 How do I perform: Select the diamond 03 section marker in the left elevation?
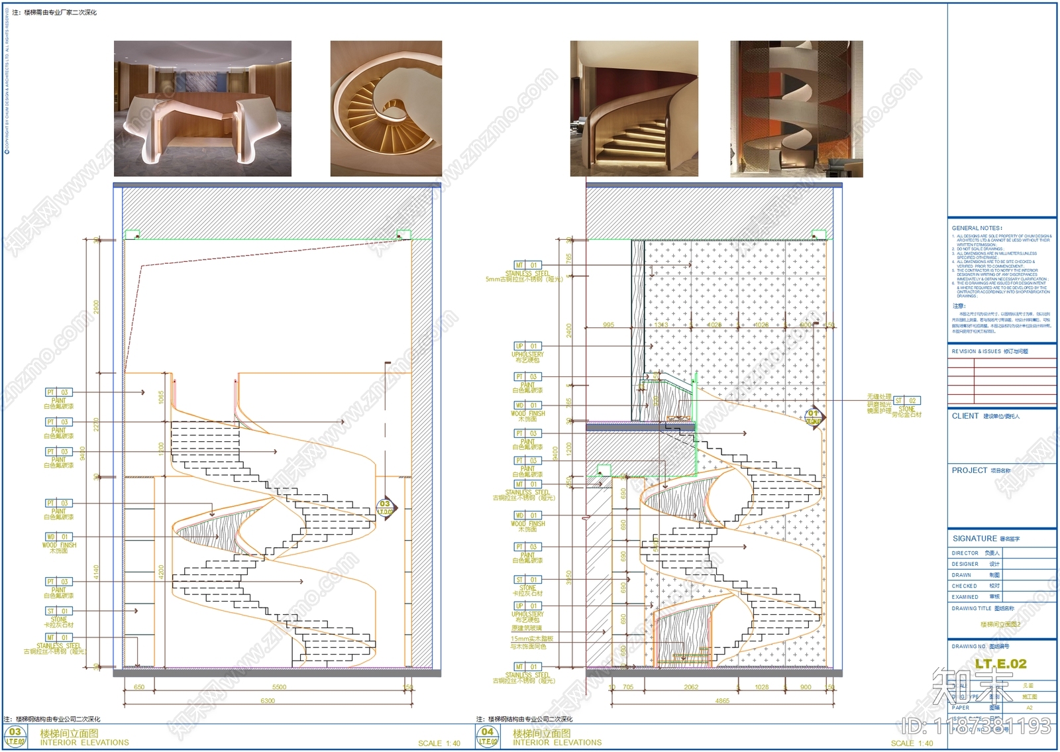(x=385, y=508)
